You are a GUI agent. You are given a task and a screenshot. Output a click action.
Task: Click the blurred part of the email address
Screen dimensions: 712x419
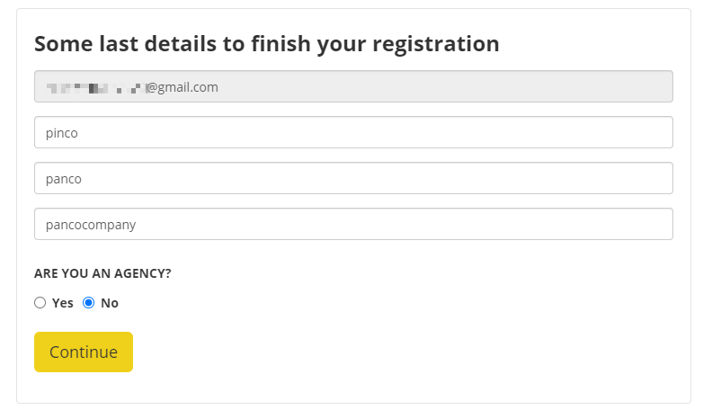point(94,87)
